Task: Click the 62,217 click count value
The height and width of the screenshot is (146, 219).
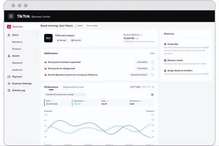Action: [104, 104]
